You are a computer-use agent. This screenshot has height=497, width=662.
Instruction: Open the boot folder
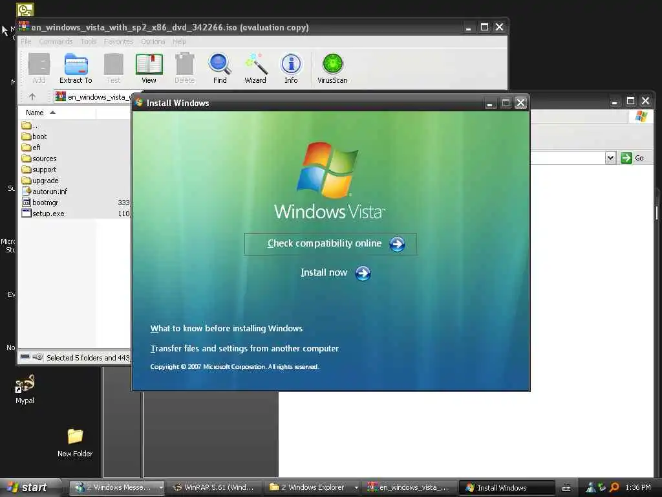pos(34,137)
